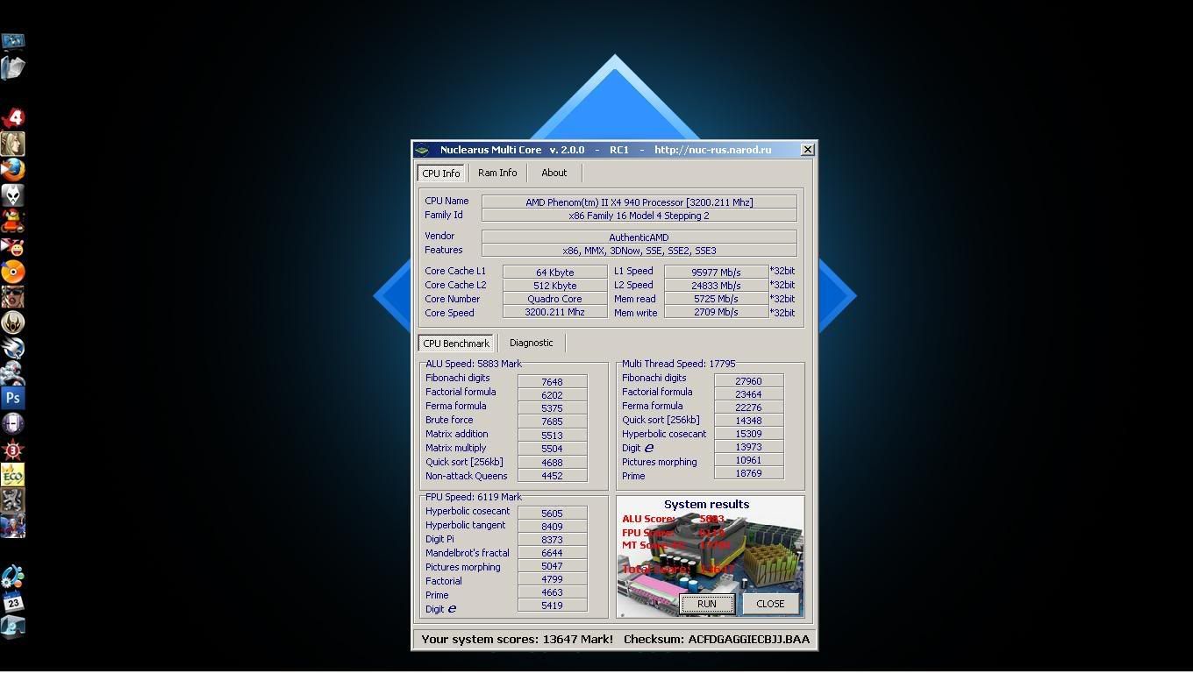Screen dimensions: 1193x673
Task: Click the CLOSE button in System results
Action: coord(770,604)
